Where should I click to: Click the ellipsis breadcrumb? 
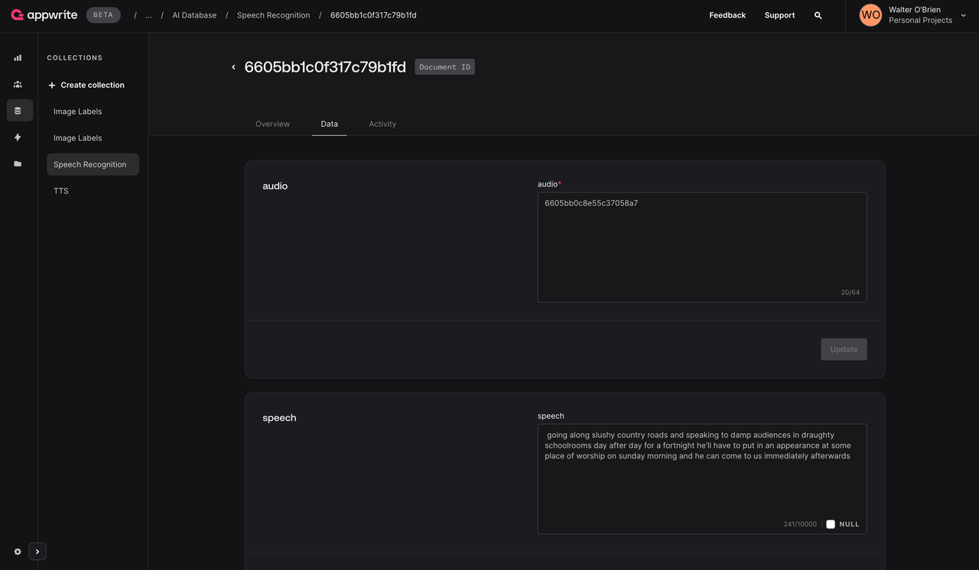(148, 15)
